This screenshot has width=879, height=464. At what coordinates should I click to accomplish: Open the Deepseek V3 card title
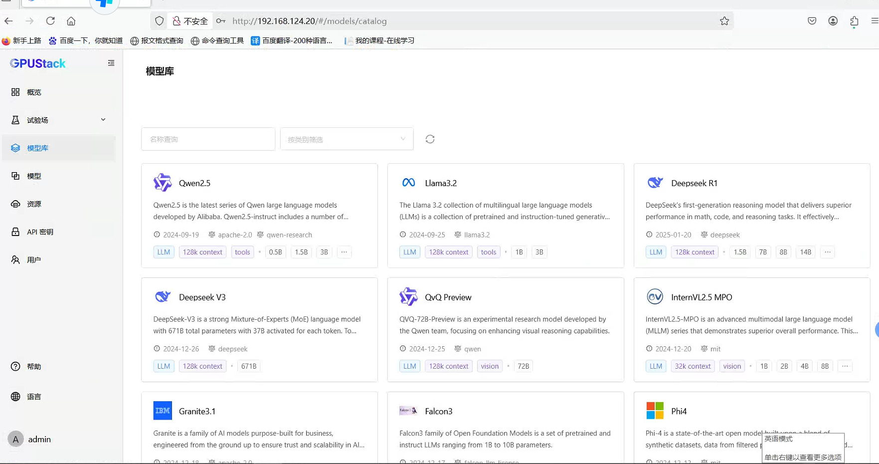pos(202,297)
